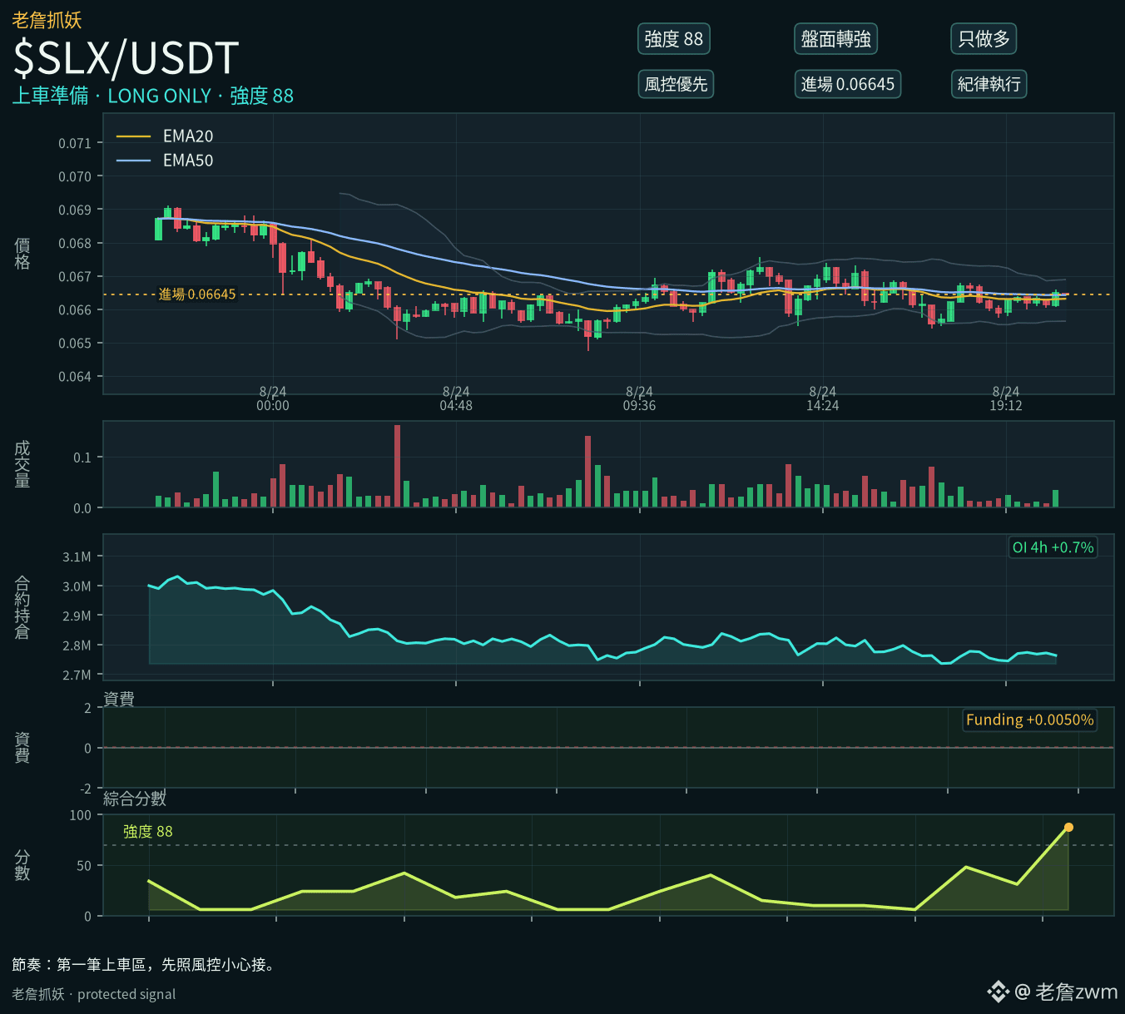The height and width of the screenshot is (1014, 1125).
Task: Click the 風控優先 badge
Action: [x=676, y=84]
